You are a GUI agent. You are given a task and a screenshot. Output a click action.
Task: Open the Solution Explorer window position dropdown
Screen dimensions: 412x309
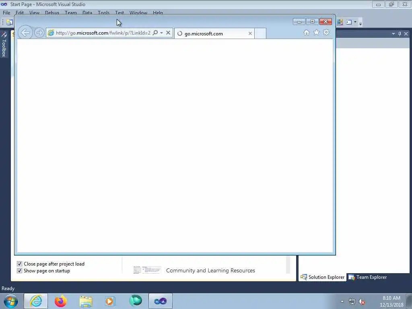393,34
